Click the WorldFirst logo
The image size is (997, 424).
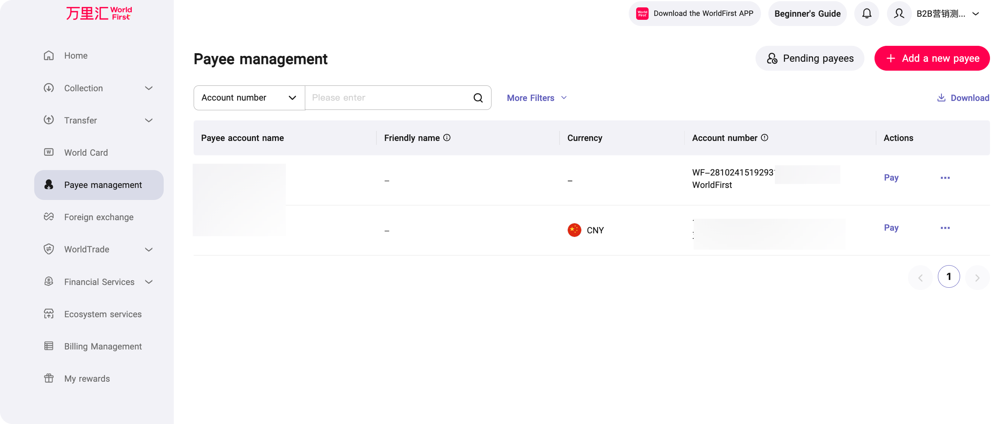pos(99,14)
